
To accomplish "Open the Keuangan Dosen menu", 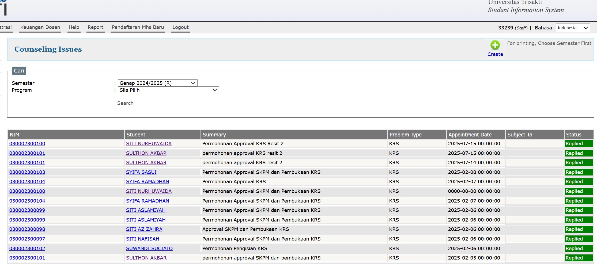I will [40, 27].
